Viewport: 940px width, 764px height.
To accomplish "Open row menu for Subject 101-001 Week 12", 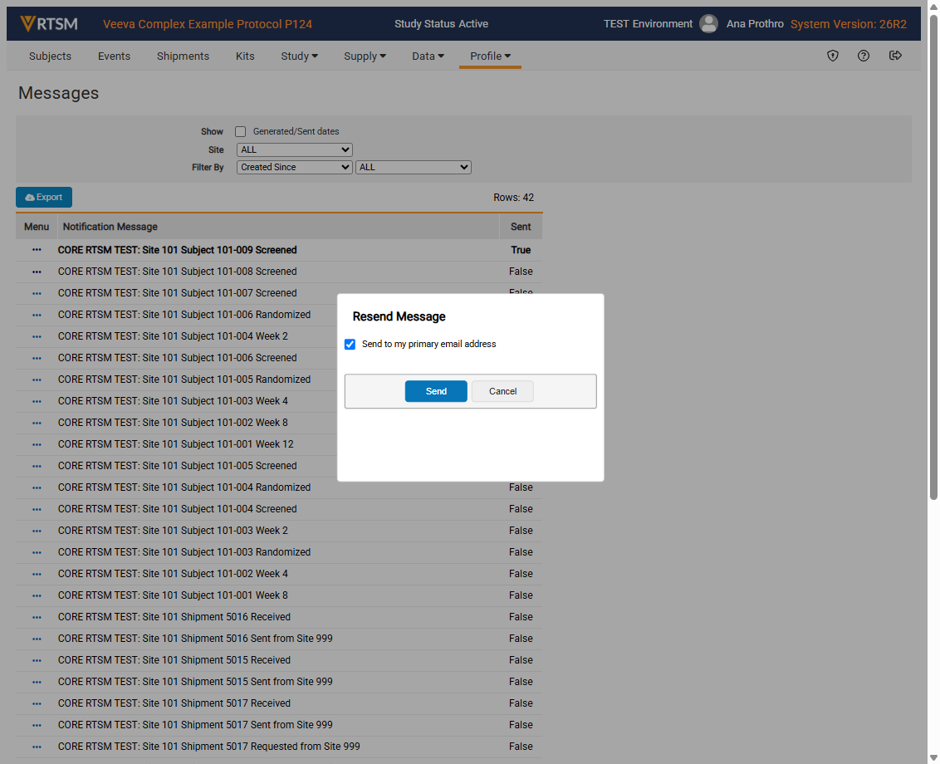I will [37, 444].
